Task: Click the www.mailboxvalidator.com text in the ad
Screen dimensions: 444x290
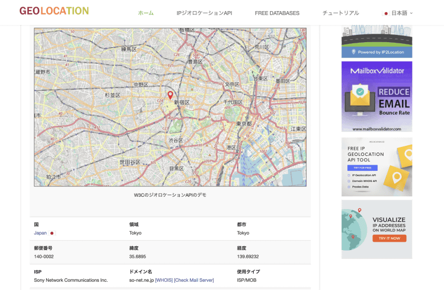Action: [x=377, y=129]
